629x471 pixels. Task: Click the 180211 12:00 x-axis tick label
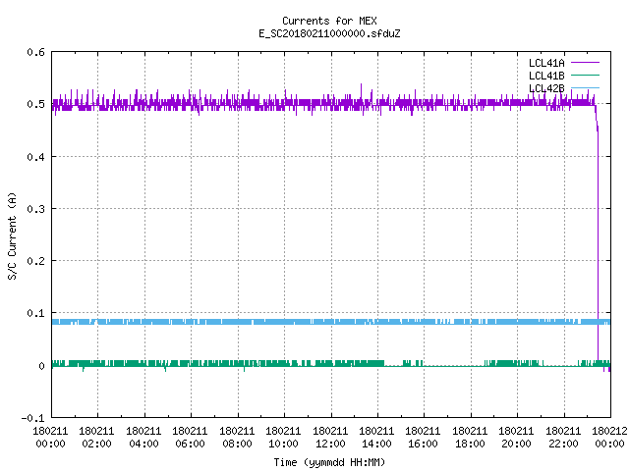330,438
